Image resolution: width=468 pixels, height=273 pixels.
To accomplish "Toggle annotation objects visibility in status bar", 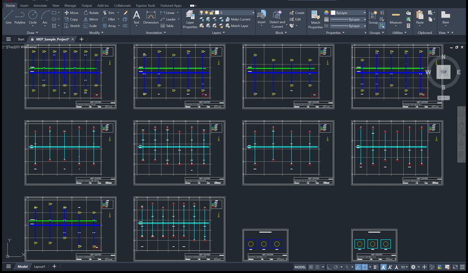I will tap(383, 267).
